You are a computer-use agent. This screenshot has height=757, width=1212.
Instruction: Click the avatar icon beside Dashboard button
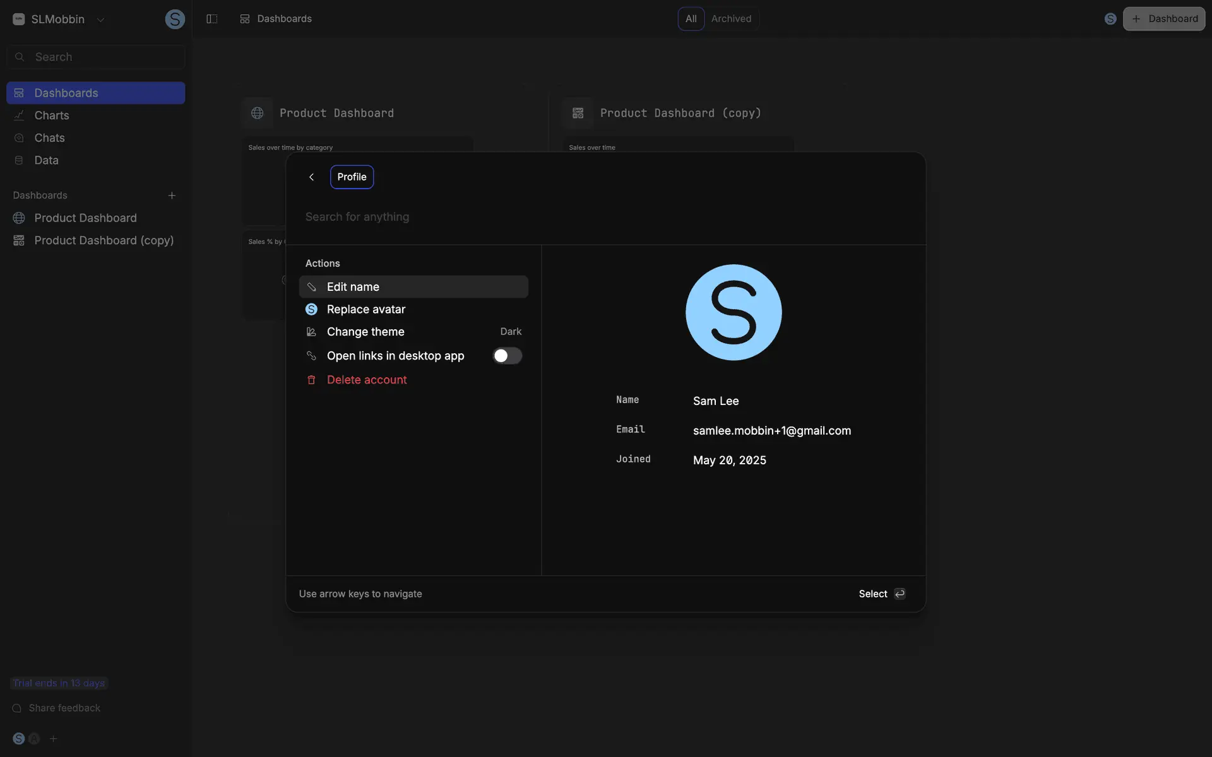click(x=1110, y=19)
